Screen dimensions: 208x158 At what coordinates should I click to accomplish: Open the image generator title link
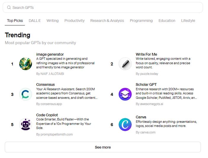[50, 54]
